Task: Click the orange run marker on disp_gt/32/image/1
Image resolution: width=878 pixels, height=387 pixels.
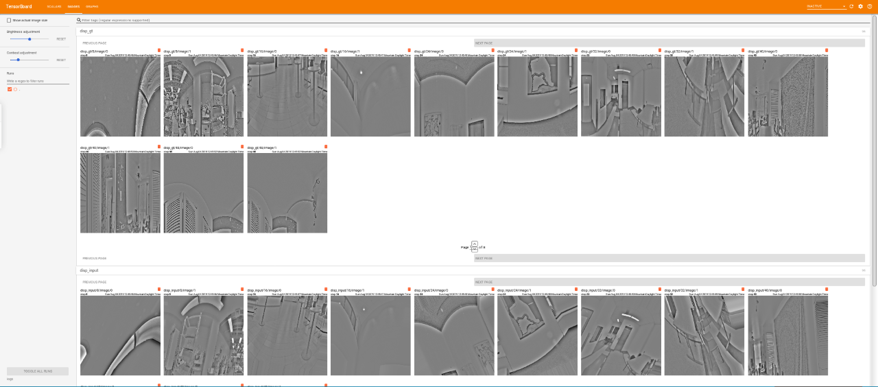Action: click(743, 50)
